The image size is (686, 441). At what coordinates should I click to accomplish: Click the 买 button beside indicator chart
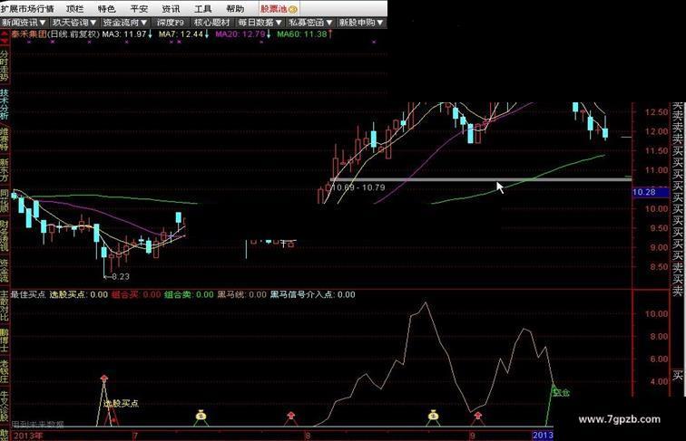pyautogui.click(x=677, y=375)
